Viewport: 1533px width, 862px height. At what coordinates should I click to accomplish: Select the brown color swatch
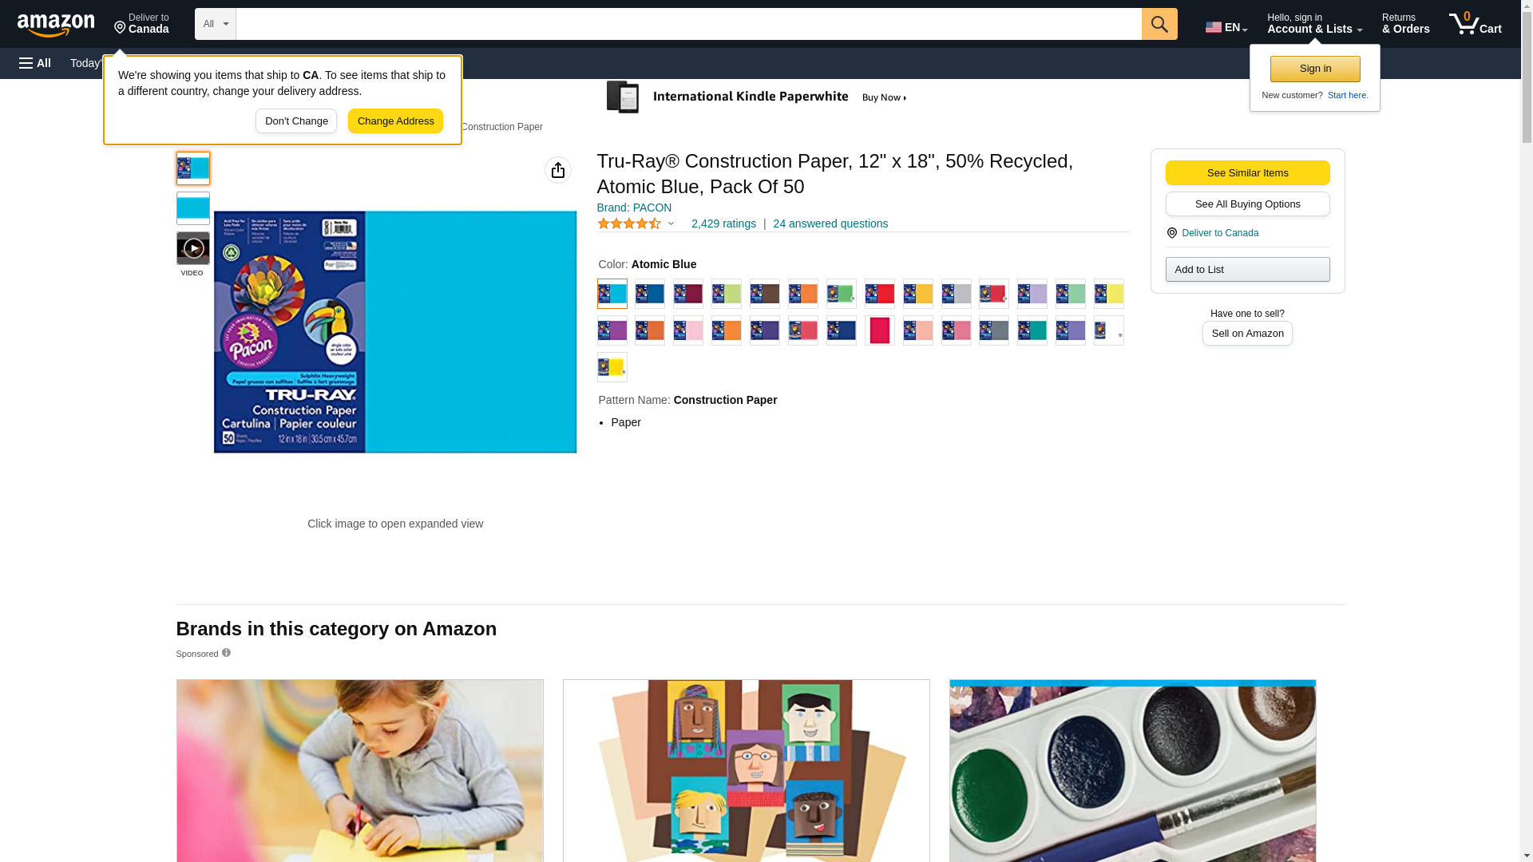click(765, 294)
